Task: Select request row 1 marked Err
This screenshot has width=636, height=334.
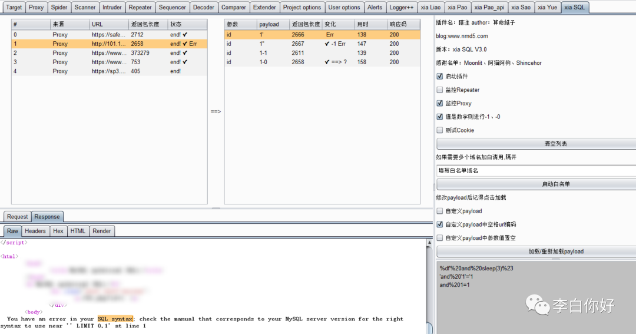Action: pyautogui.click(x=109, y=44)
